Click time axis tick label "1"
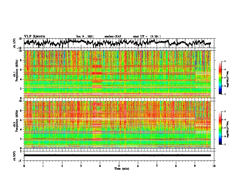 pos(43,166)
